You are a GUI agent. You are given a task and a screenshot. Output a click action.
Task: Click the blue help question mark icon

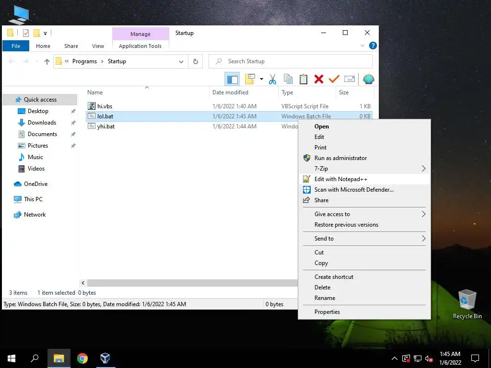(373, 46)
